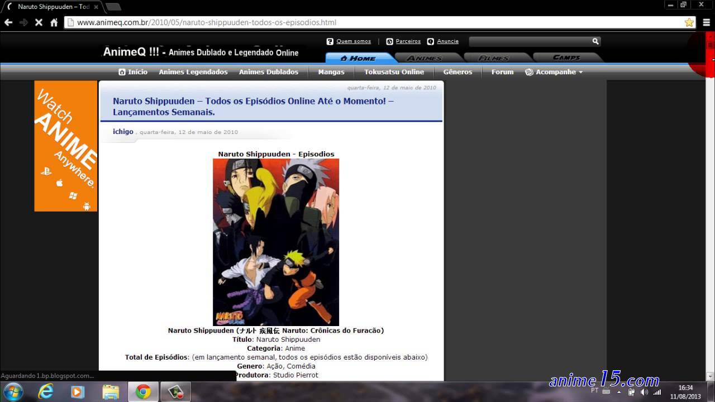This screenshot has width=715, height=402.
Task: Click the date 'quarta-feira, 12 de maio de 2010' at top
Action: click(392, 88)
